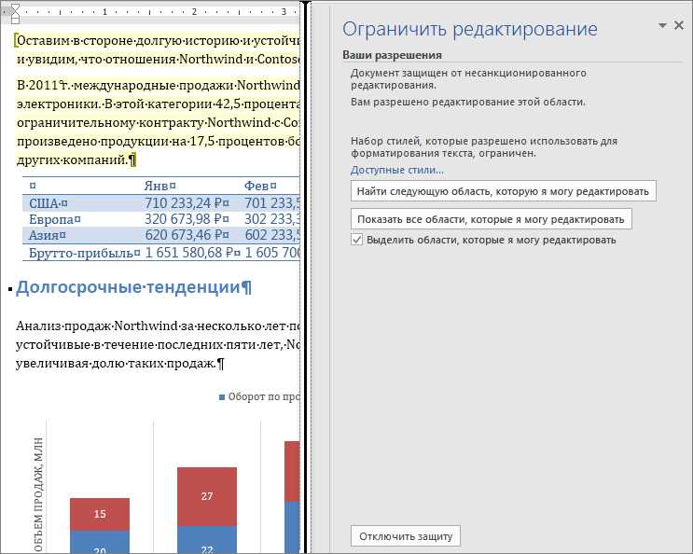Click the indent marker on the ruler
693x554 pixels.
click(15, 12)
